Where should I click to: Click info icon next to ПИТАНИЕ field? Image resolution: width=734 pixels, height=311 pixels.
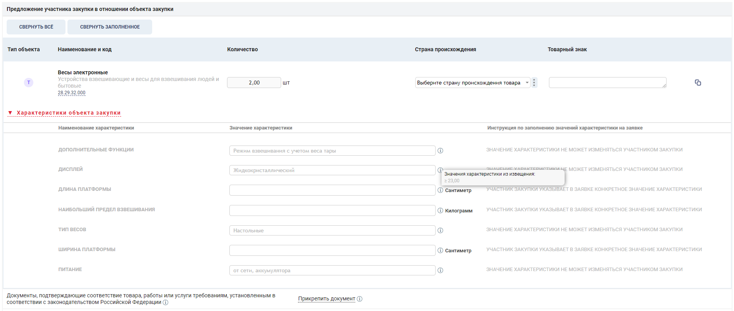(x=440, y=270)
